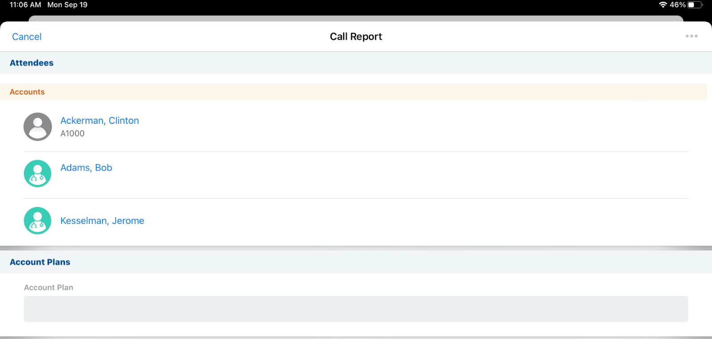Tap the 11:06 AM clock
712x339 pixels.
(25, 5)
